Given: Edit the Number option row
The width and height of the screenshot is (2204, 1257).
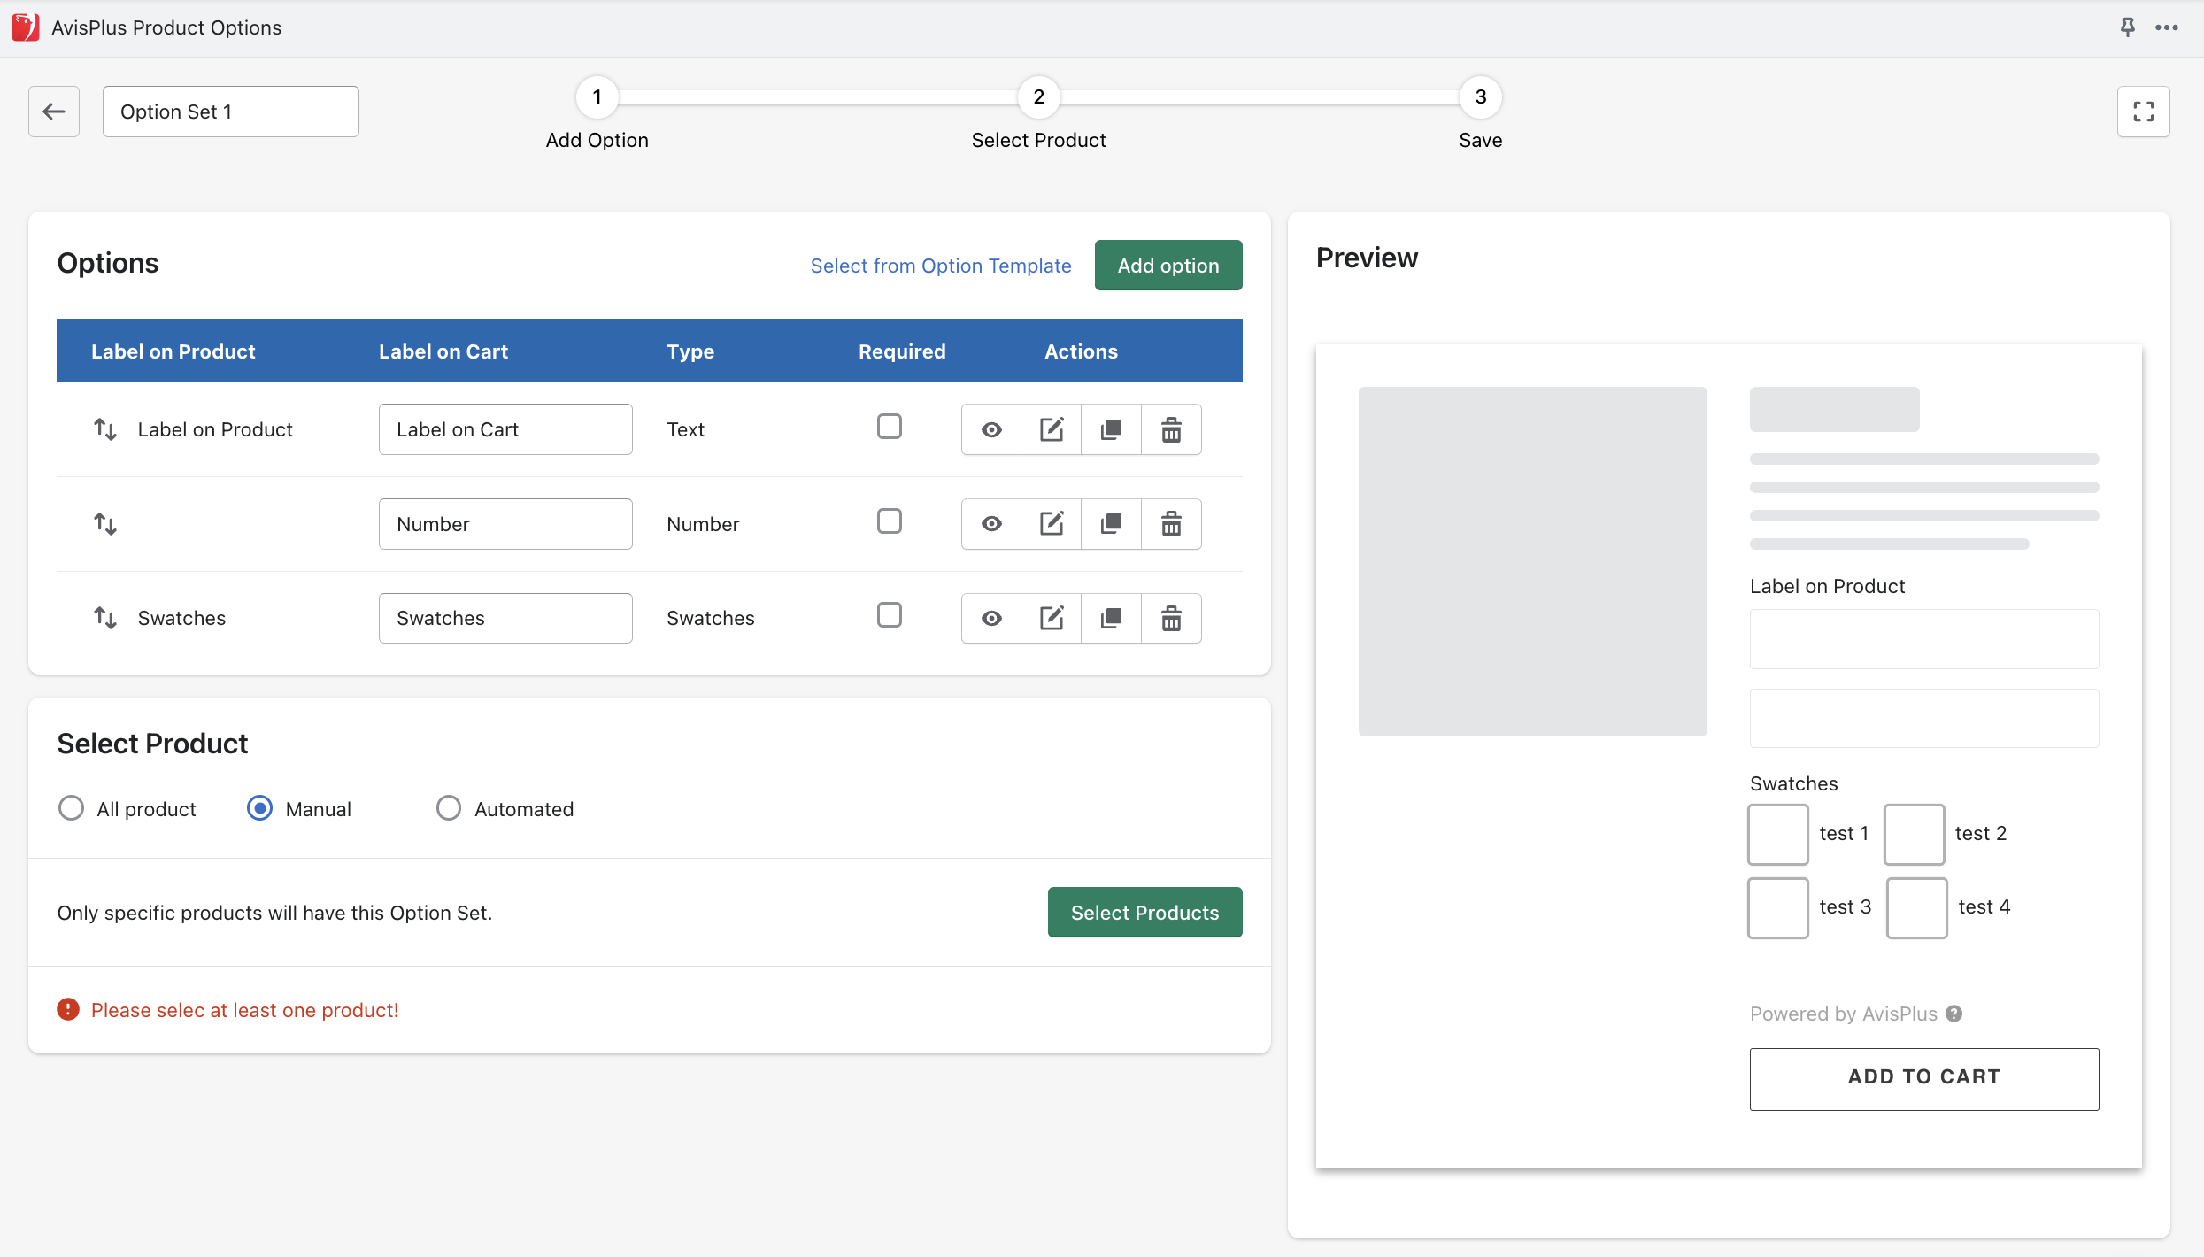Looking at the screenshot, I should pos(1052,524).
